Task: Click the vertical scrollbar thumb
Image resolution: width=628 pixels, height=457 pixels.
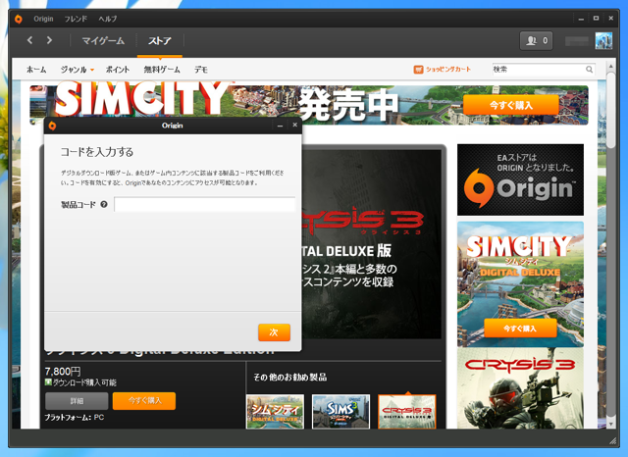Action: 610,110
